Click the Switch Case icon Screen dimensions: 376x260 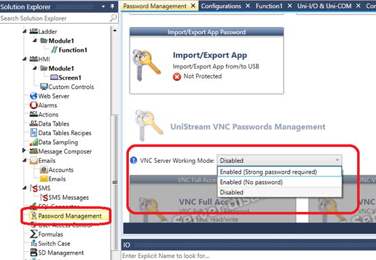click(33, 243)
